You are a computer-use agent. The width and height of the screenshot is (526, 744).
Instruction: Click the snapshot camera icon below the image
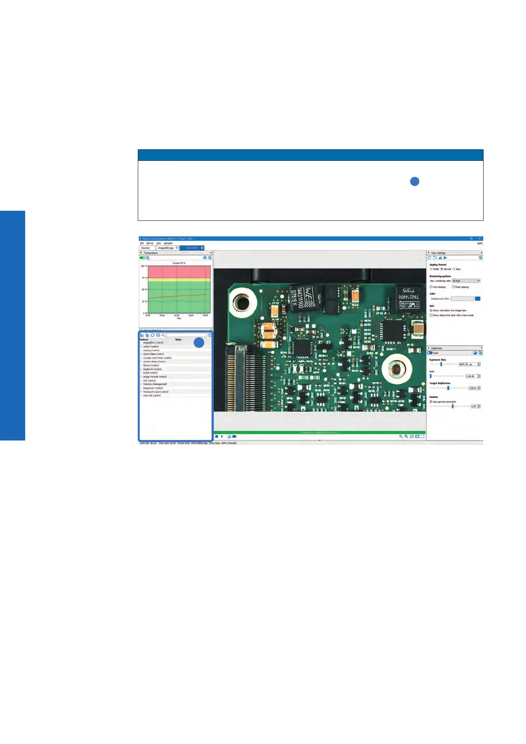pos(229,437)
